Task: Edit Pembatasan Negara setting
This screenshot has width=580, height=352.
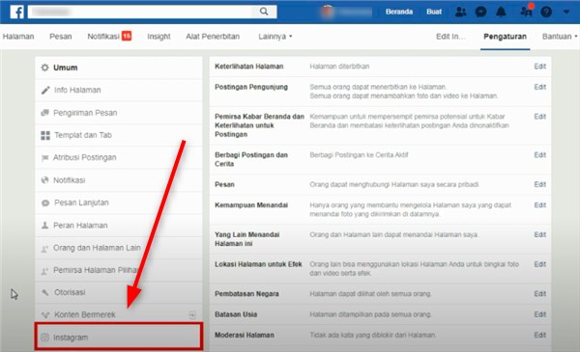Action: [539, 294]
